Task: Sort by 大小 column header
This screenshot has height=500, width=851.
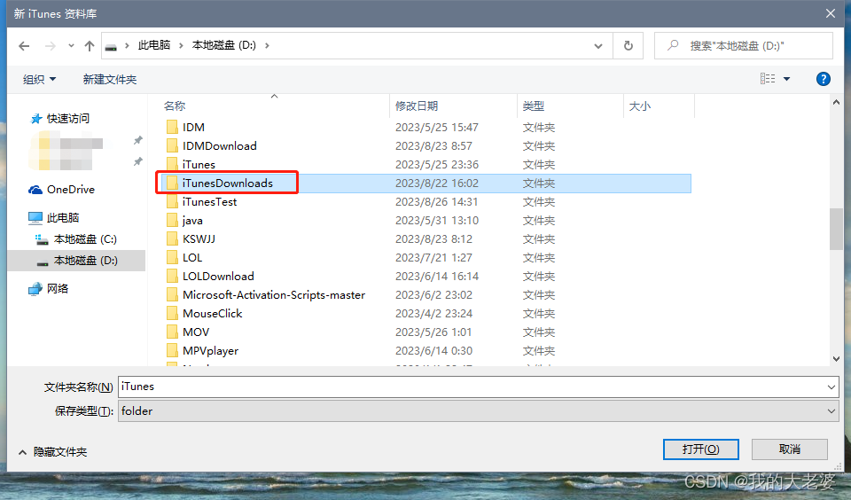Action: (x=639, y=105)
